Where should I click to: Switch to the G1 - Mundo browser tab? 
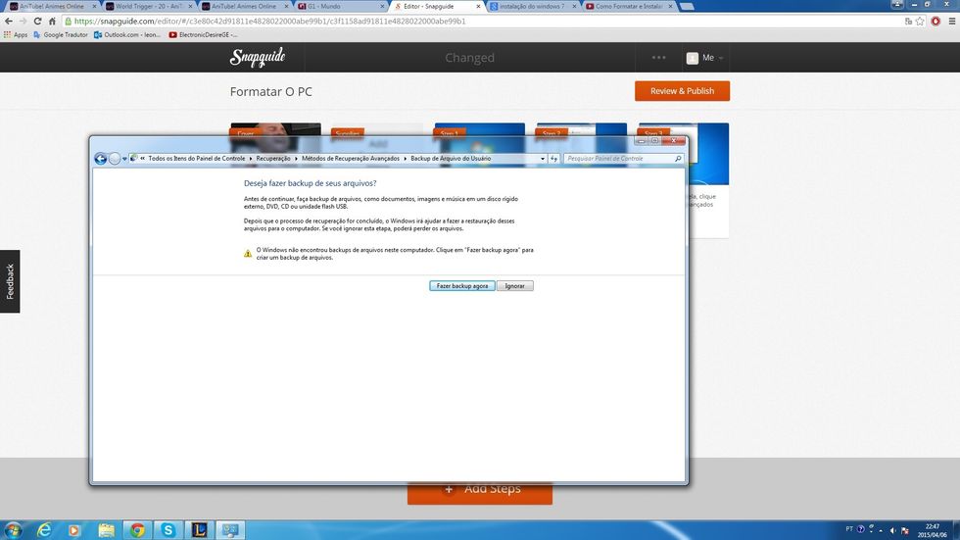tap(340, 6)
